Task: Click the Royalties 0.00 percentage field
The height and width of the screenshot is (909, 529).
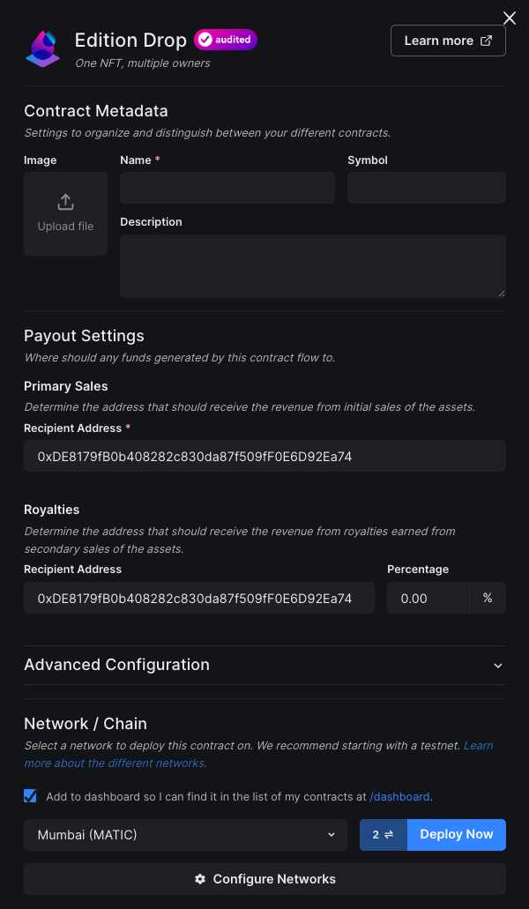Action: coord(428,598)
